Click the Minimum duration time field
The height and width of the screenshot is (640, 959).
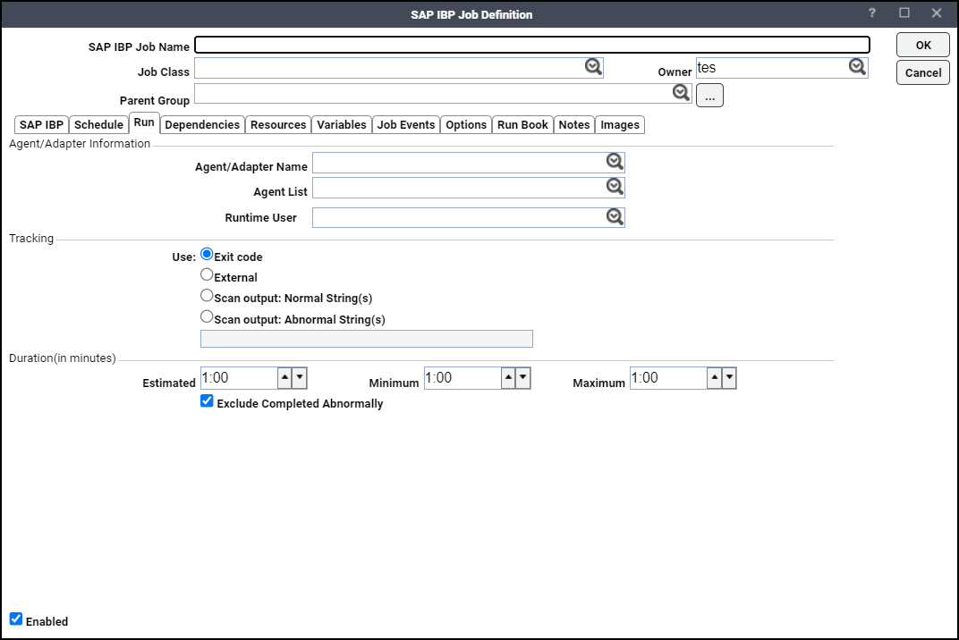(x=463, y=378)
